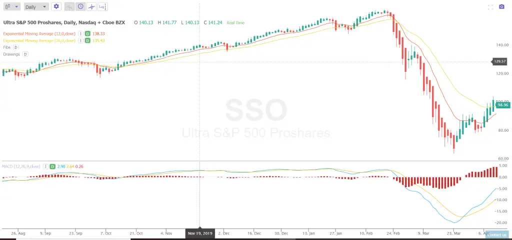Click the 98.96 current price label

click(x=502, y=105)
